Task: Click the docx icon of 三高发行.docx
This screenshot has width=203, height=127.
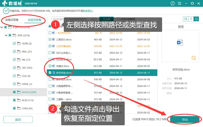Action: click(x=53, y=39)
